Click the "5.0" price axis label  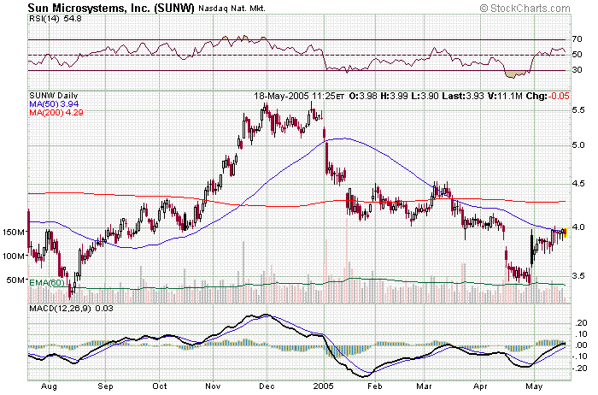[578, 145]
